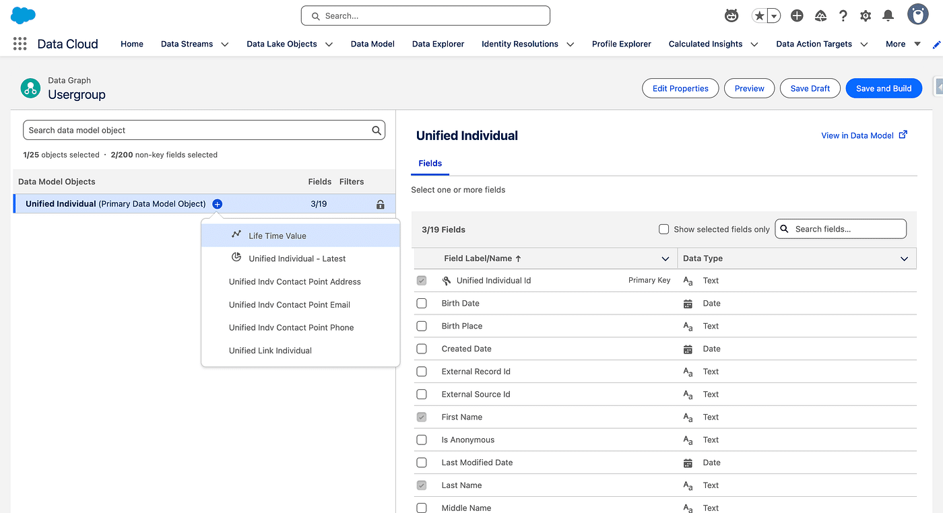
Task: Click the Search fields input box
Action: 847,229
